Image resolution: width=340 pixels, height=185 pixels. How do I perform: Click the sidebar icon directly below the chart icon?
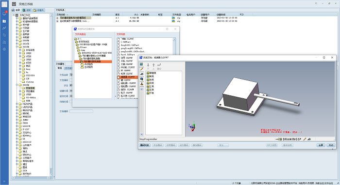click(4, 35)
